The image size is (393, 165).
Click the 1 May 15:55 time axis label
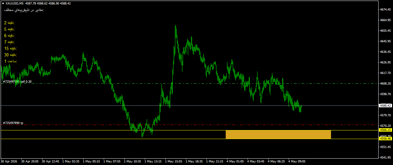click(x=174, y=162)
